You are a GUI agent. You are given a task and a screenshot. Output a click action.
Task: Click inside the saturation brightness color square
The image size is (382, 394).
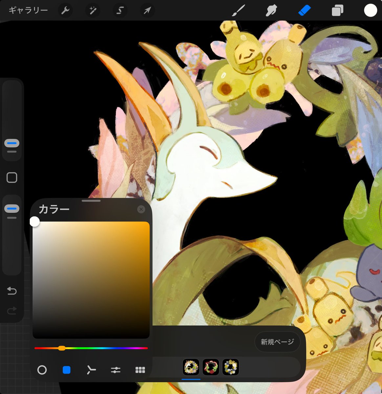[91, 280]
